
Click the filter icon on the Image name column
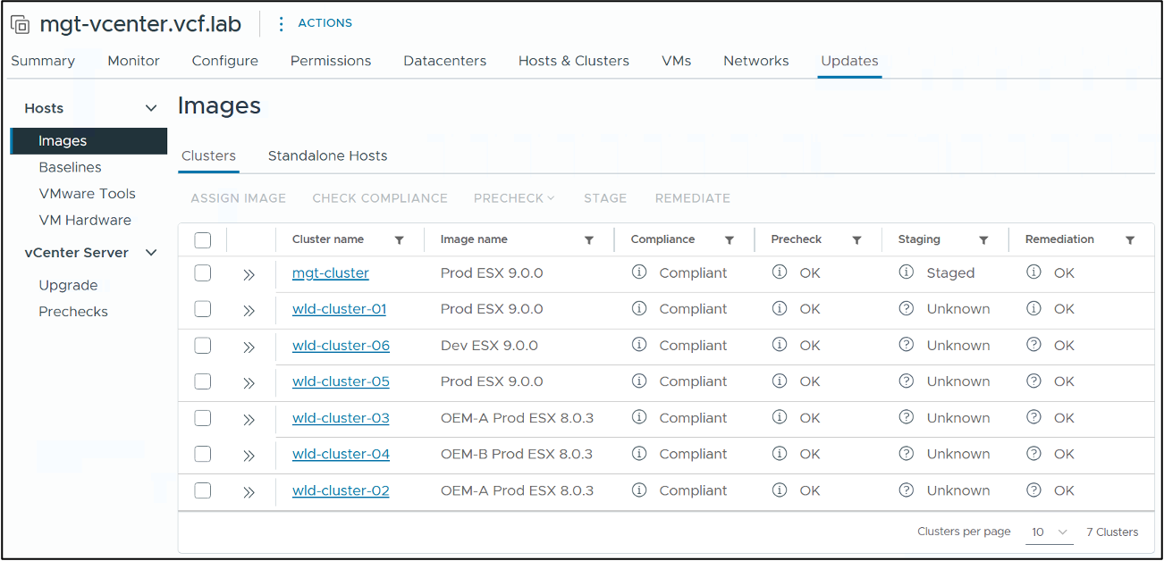589,239
